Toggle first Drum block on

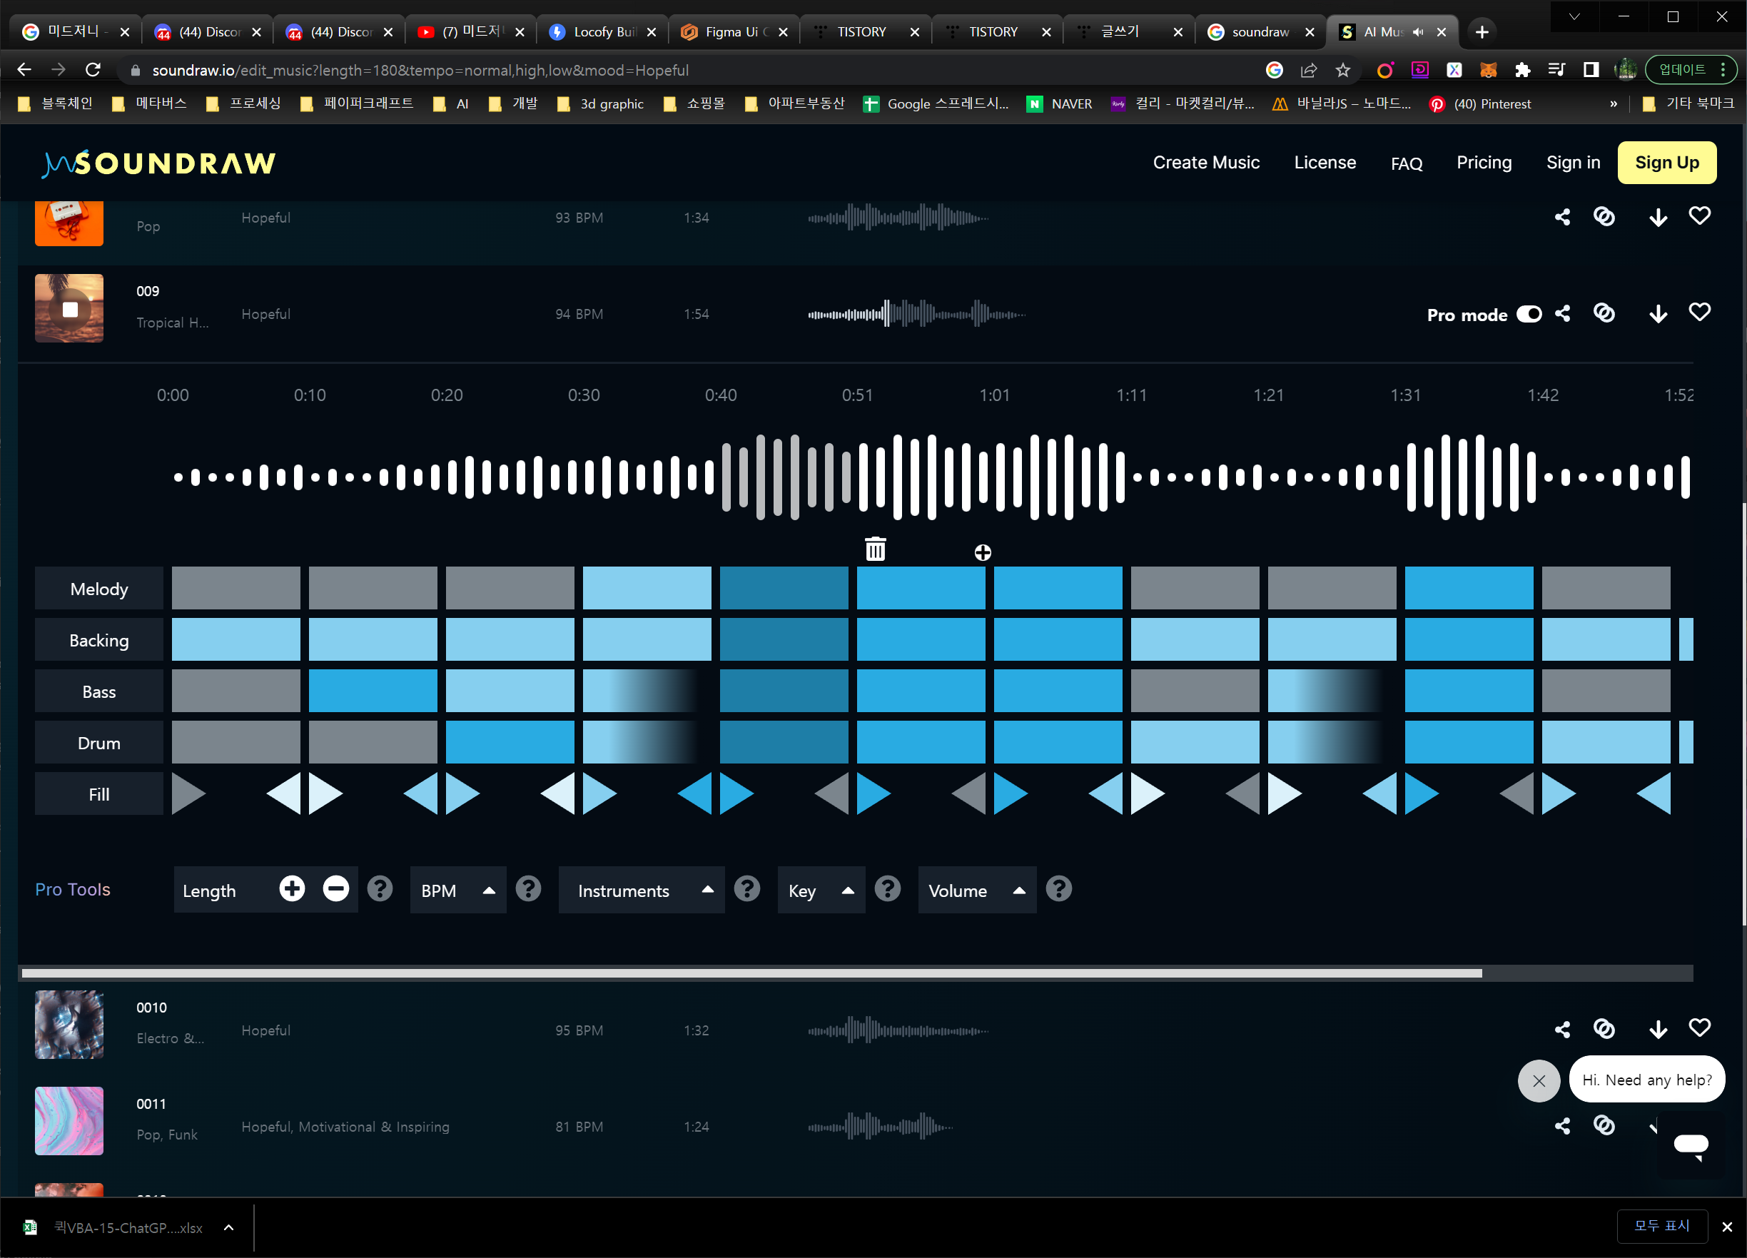236,743
